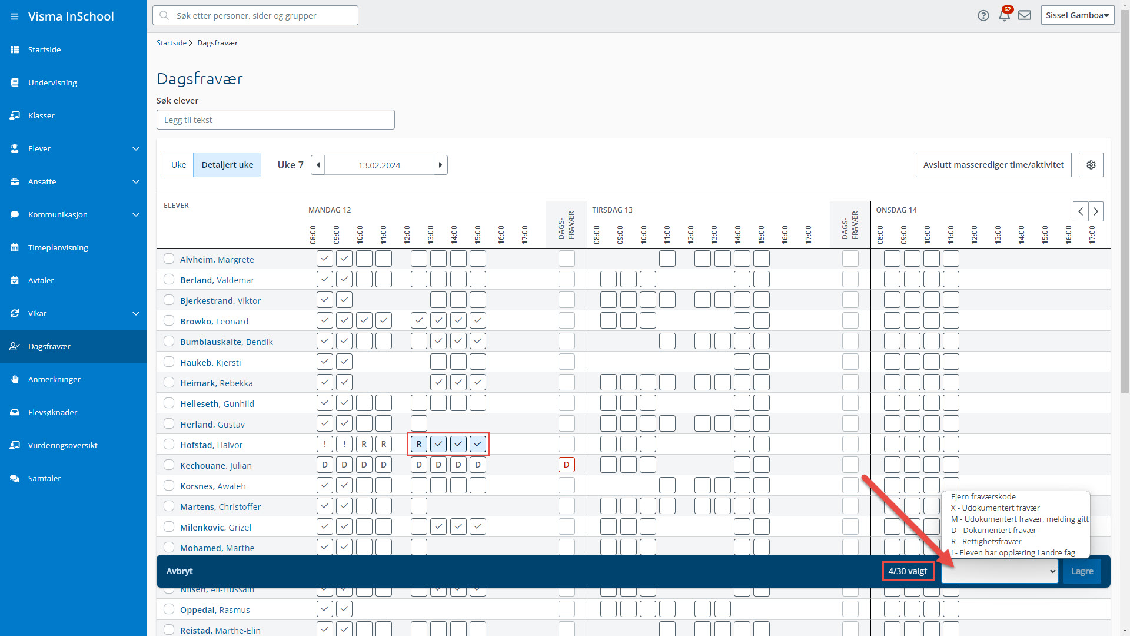Toggle Browko Leonard Monday 08:00 checkbox

point(324,320)
